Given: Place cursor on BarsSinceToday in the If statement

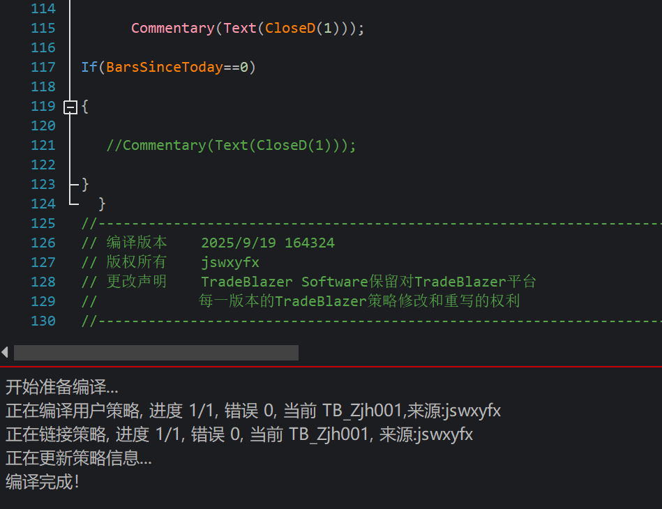Looking at the screenshot, I should coord(165,68).
